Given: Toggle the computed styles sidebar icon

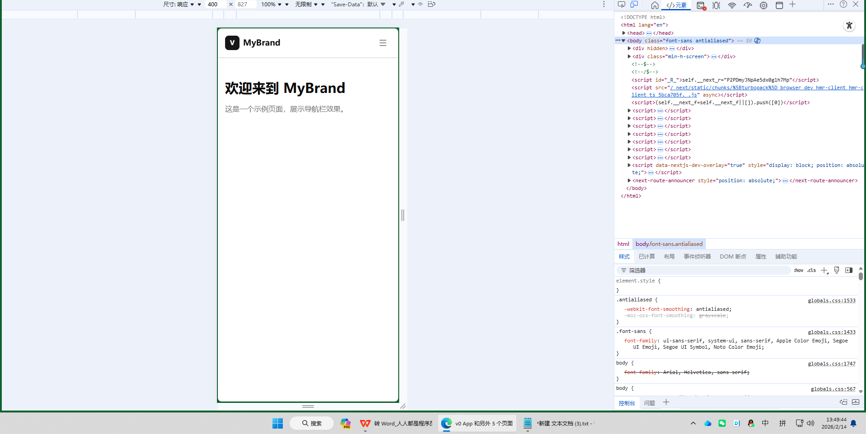Looking at the screenshot, I should 849,270.
